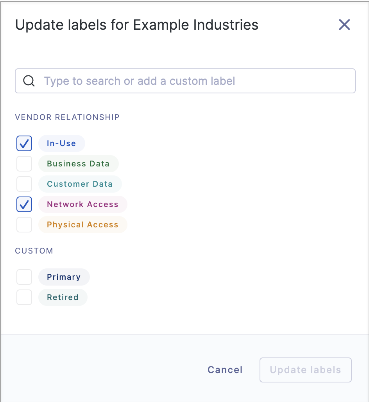The image size is (369, 402).
Task: Select the Primary label tag
Action: click(64, 277)
